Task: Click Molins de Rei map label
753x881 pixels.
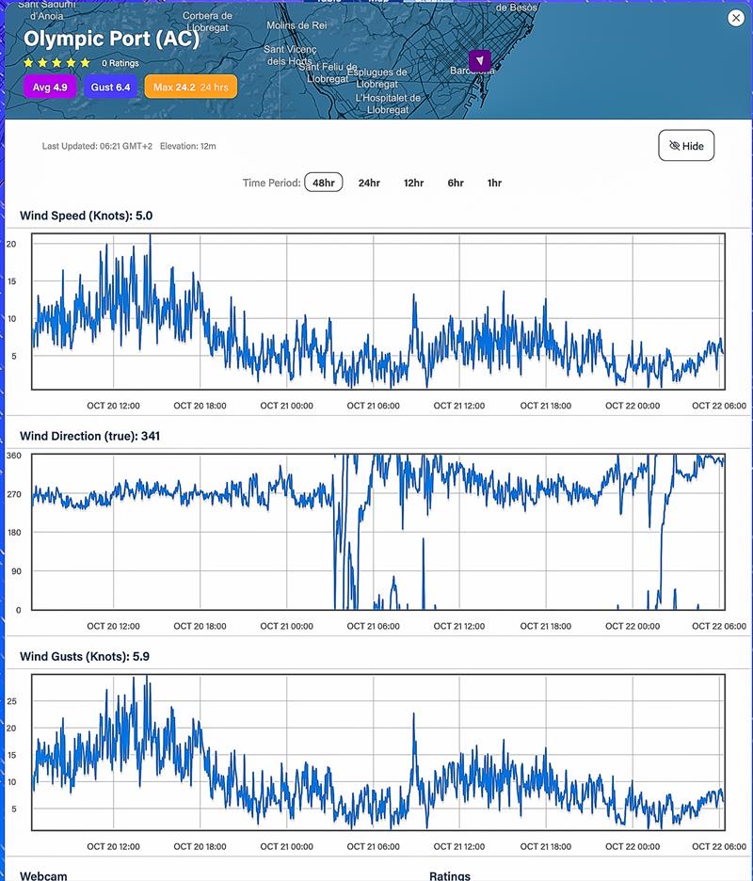Action: pos(296,25)
